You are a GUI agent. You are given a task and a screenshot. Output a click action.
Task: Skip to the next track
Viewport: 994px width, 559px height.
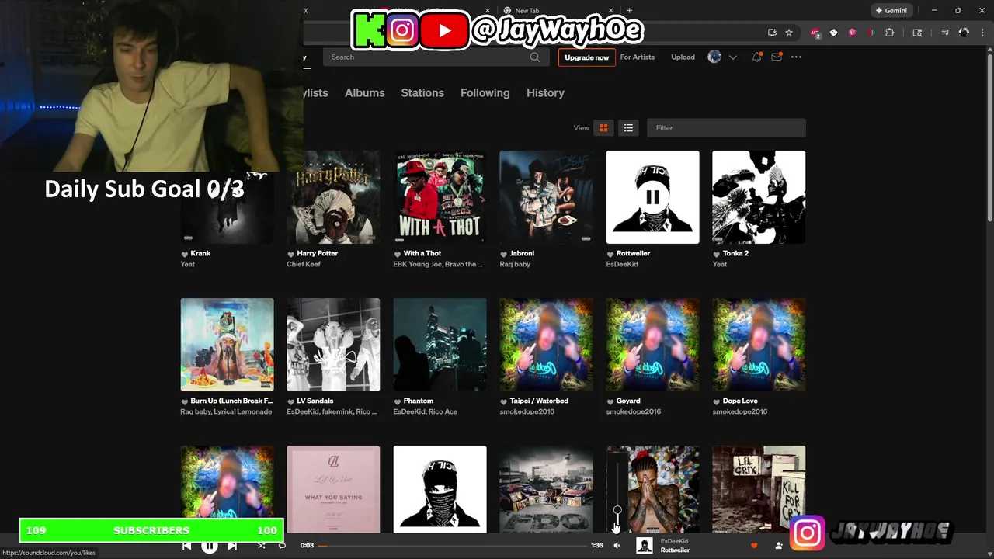point(232,546)
